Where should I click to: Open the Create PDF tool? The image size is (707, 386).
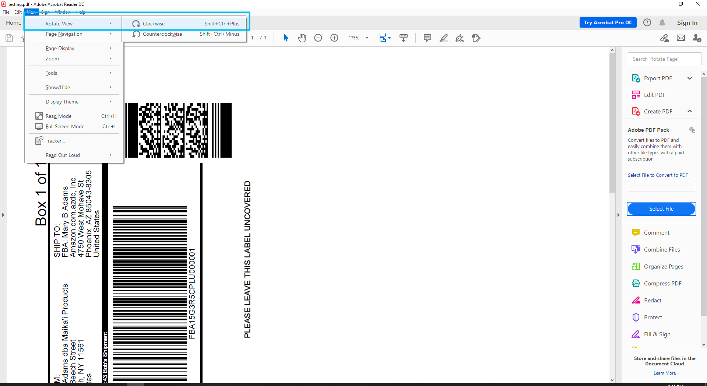tap(658, 111)
